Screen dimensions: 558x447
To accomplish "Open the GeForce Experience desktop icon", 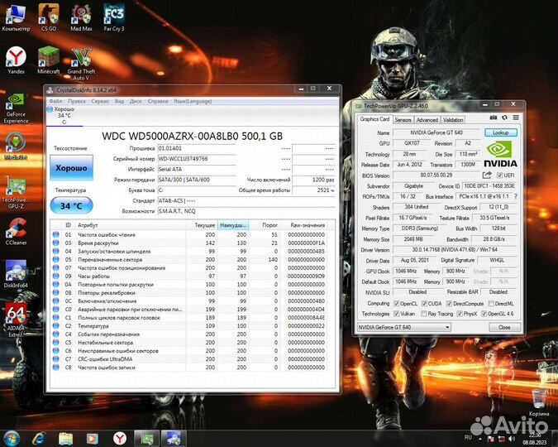I will pos(16,108).
